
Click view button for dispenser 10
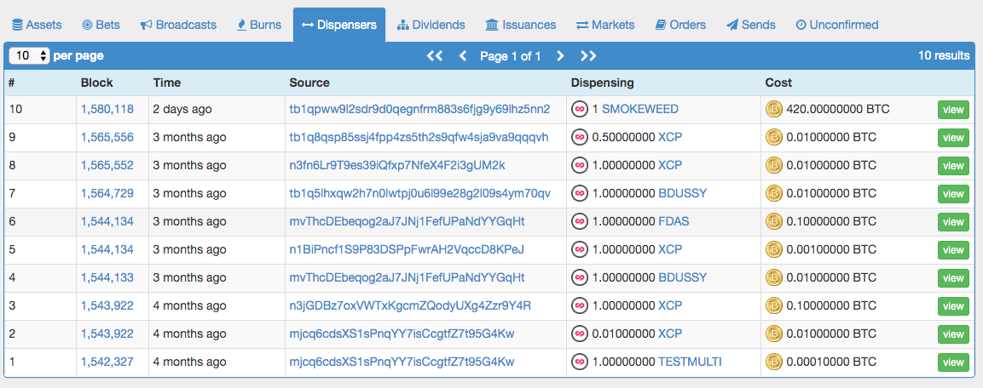pyautogui.click(x=953, y=110)
